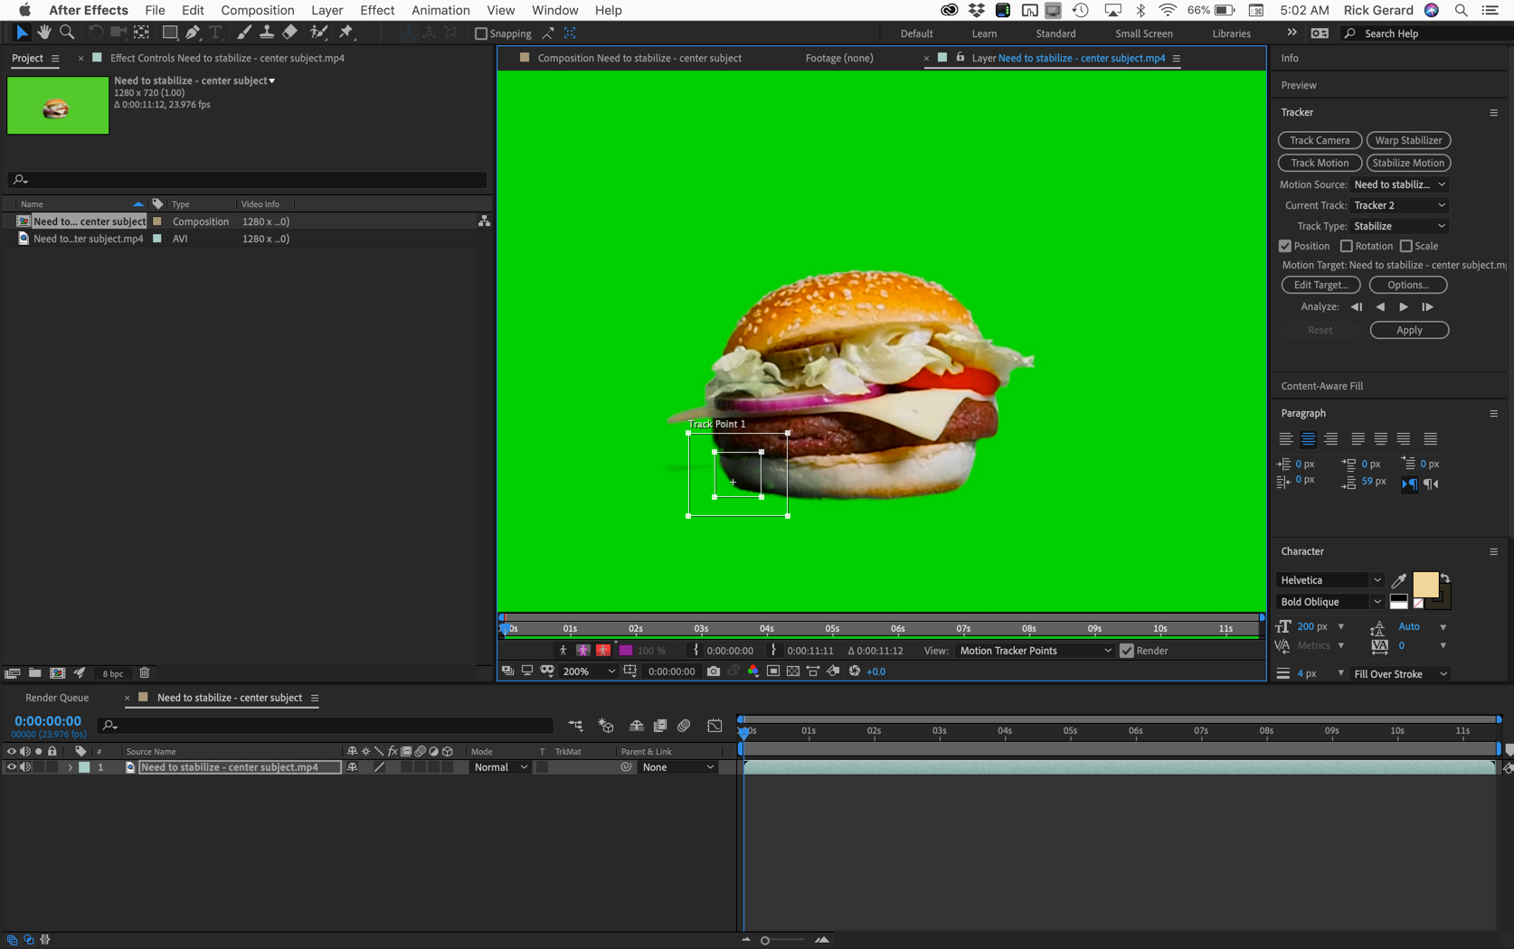1514x949 pixels.
Task: Switch to the Render Queue tab
Action: 57,698
